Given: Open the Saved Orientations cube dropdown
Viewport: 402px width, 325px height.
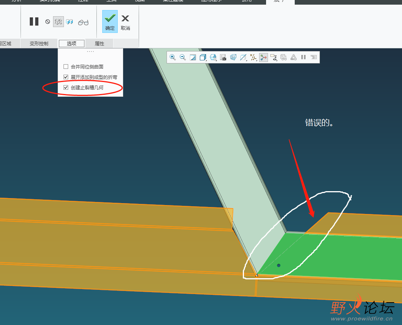Looking at the screenshot, I should pos(213,57).
